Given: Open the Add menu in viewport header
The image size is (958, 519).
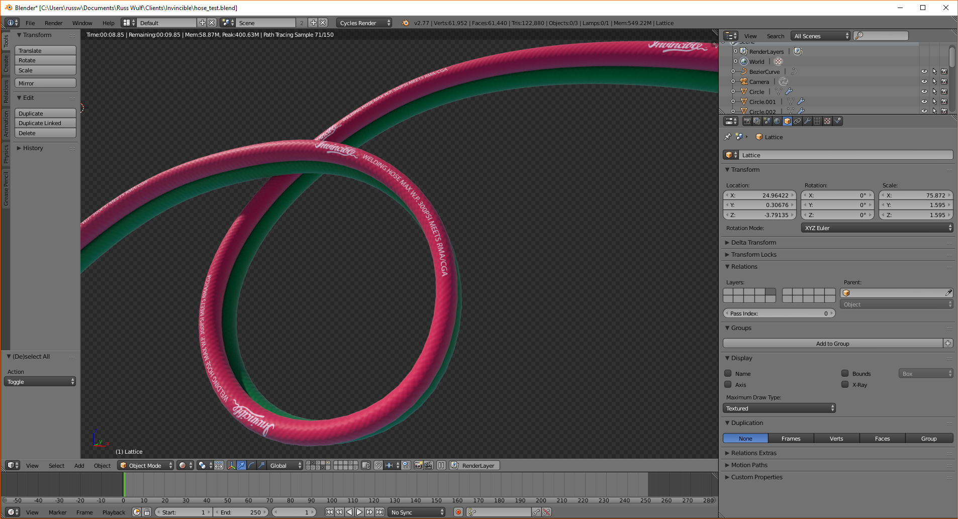Looking at the screenshot, I should click(x=79, y=466).
